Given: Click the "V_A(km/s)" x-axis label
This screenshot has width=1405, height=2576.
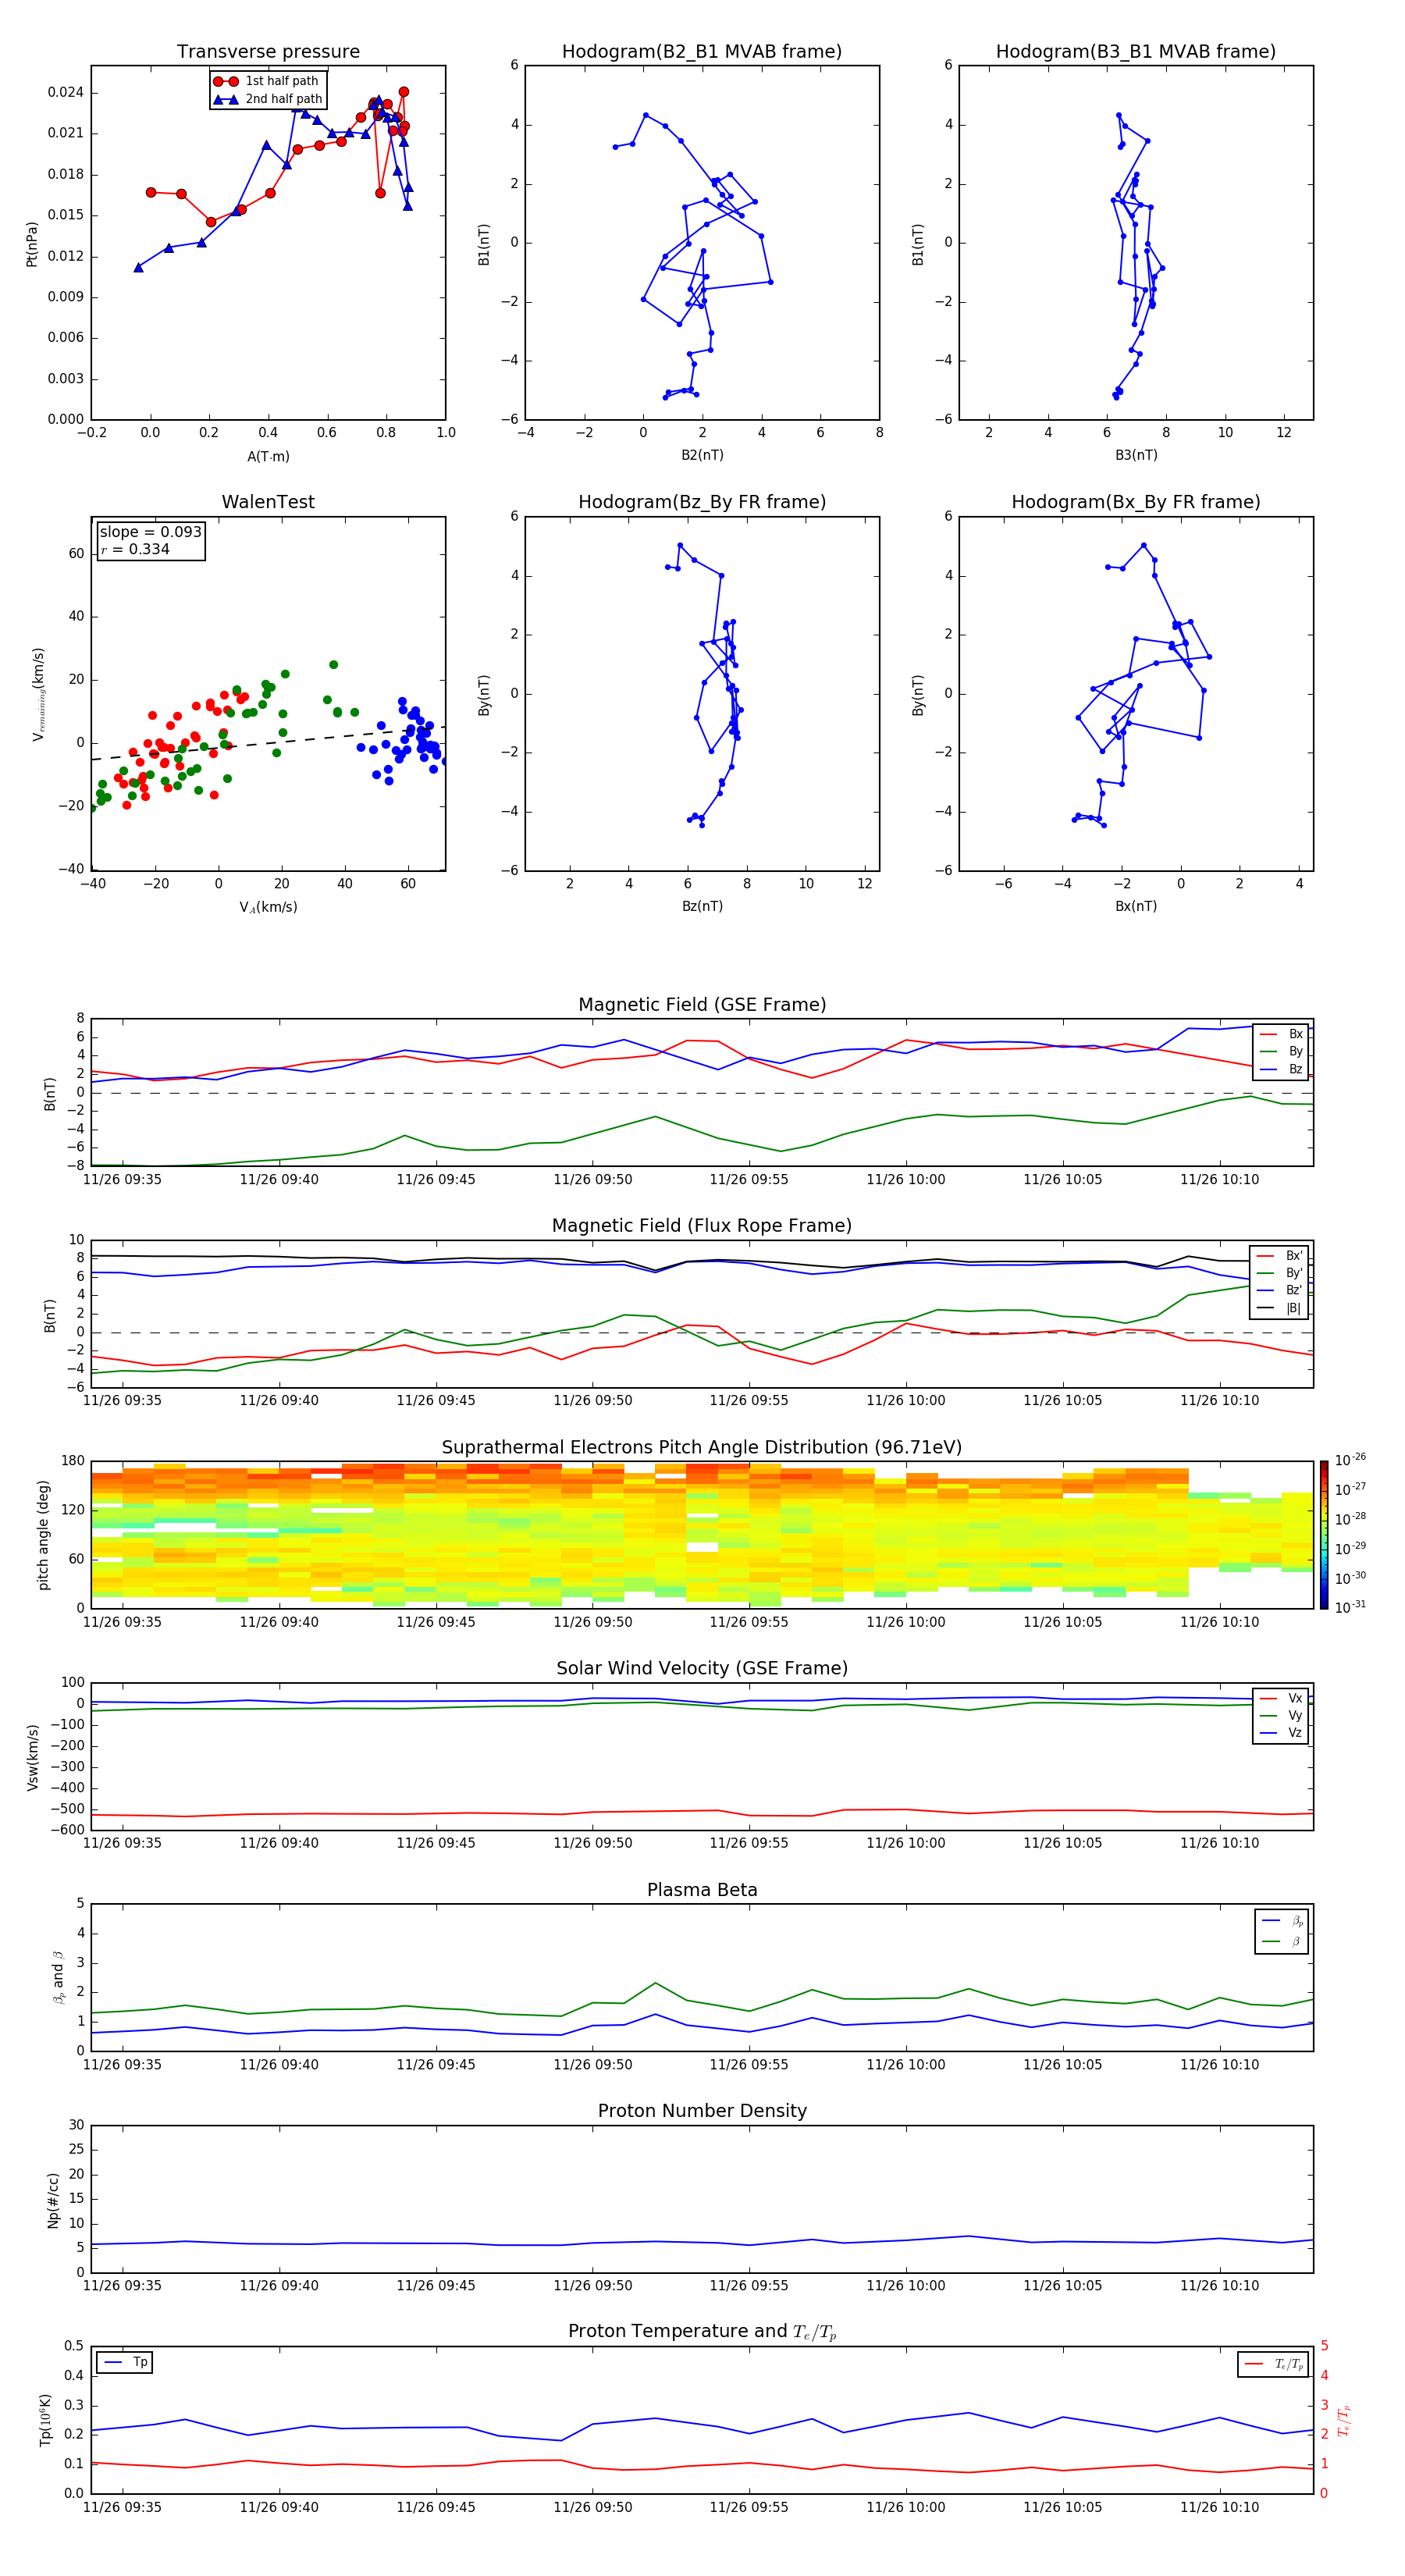Looking at the screenshot, I should (268, 907).
